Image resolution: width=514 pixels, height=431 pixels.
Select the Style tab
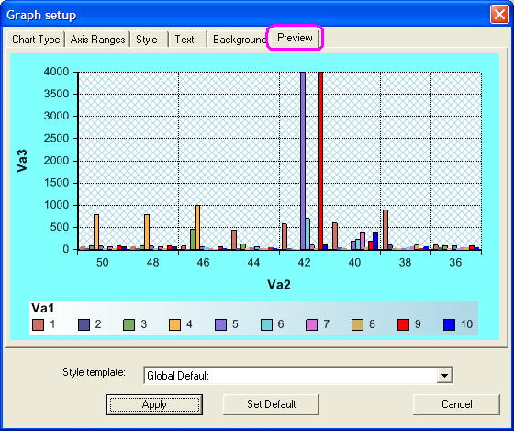click(x=147, y=40)
